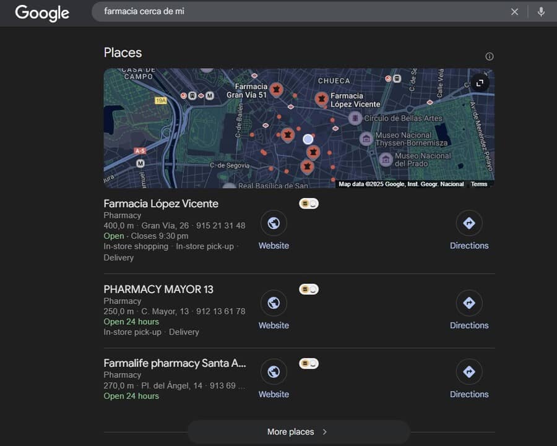Viewport: 557px width, 446px height.
Task: Open the info icon beside the Places heading
Action: [489, 56]
